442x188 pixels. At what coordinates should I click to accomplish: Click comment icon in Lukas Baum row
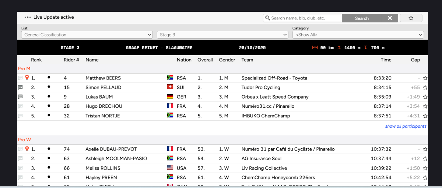click(20, 97)
